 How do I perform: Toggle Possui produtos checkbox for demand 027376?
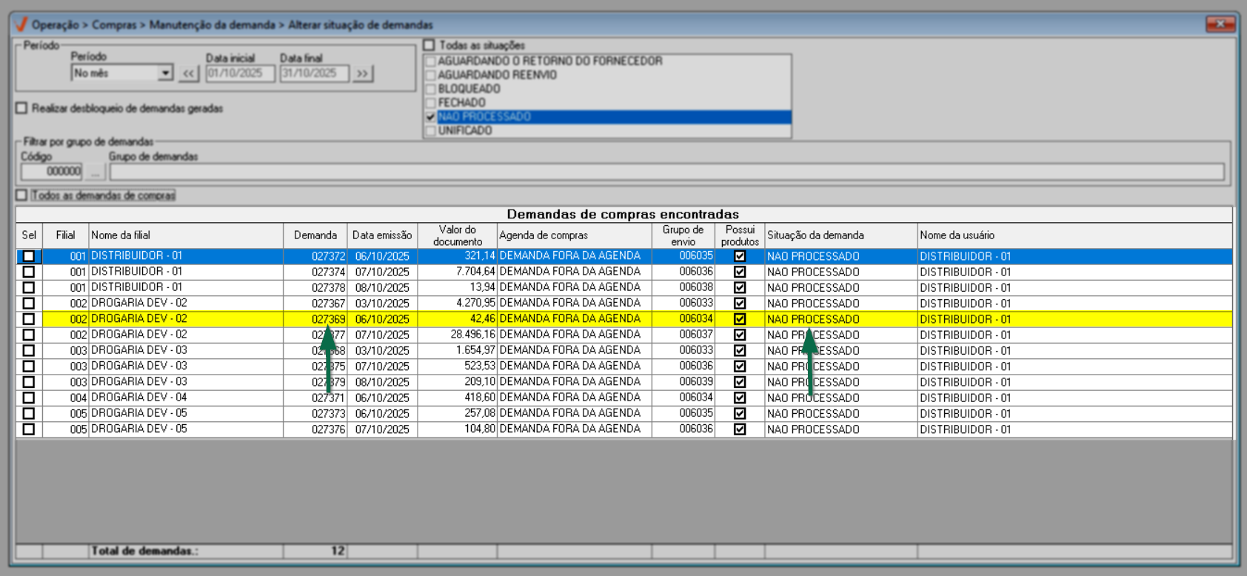(739, 429)
